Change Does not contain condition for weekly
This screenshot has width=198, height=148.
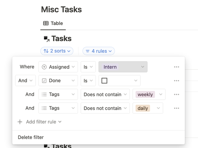click(105, 94)
